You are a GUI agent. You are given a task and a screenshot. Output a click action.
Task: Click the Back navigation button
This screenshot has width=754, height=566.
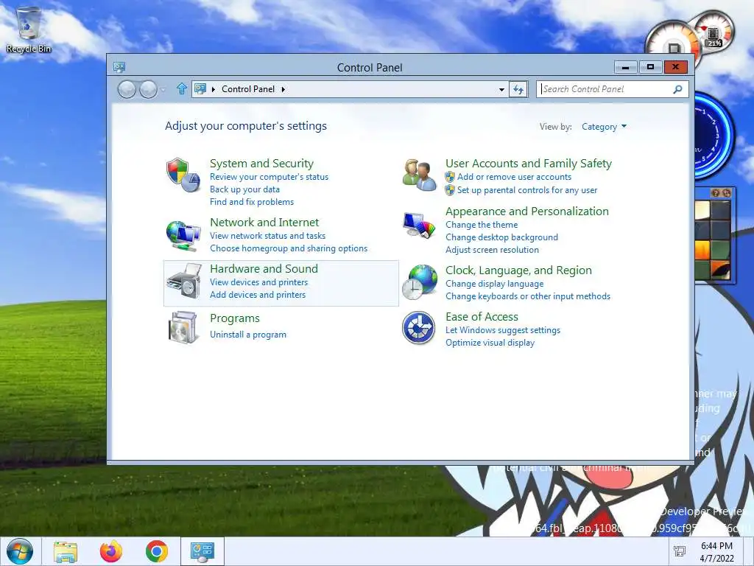127,89
